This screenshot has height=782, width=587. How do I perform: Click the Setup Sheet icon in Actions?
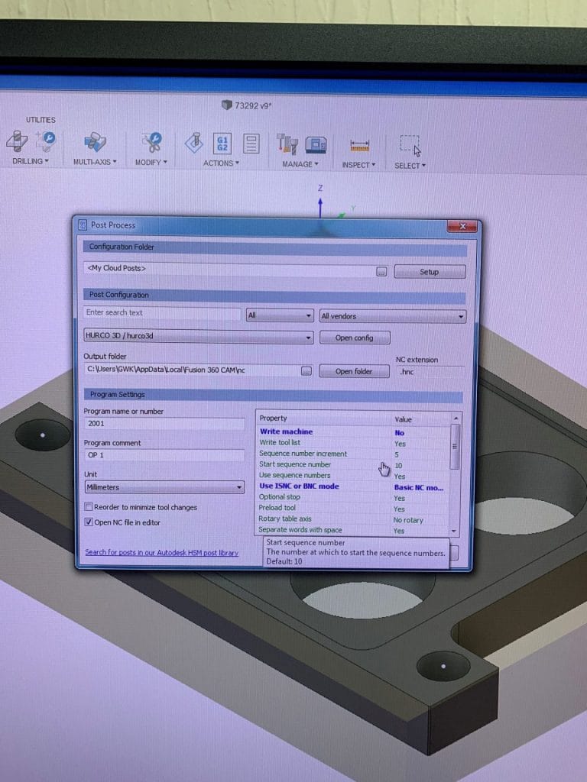pyautogui.click(x=251, y=144)
